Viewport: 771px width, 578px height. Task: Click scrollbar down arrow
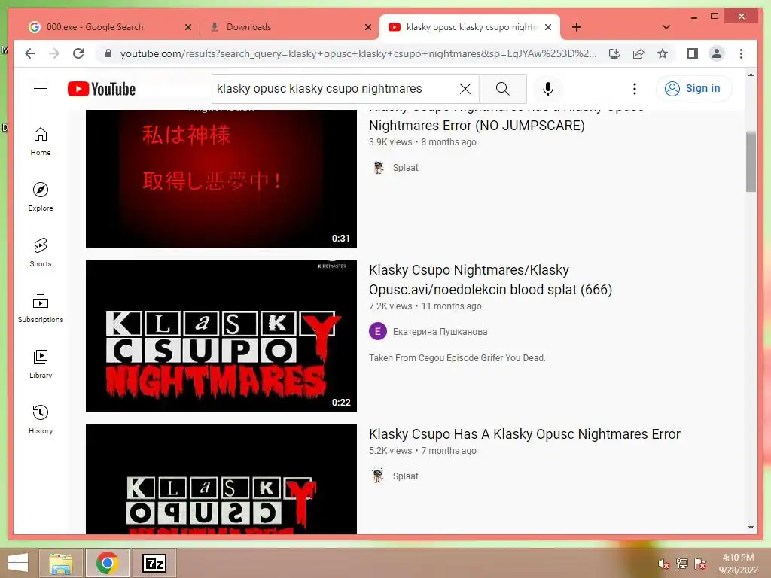751,528
